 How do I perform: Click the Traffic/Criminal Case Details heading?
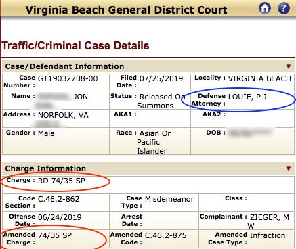point(75,45)
